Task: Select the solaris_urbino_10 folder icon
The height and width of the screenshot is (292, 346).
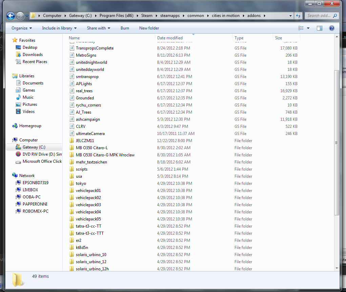Action: pos(72,255)
